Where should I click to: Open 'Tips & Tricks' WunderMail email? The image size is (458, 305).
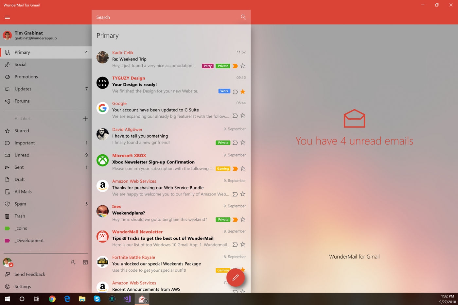tap(171, 238)
